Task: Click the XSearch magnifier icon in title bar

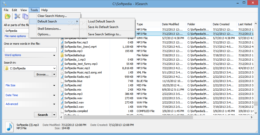Action: coord(5,4)
